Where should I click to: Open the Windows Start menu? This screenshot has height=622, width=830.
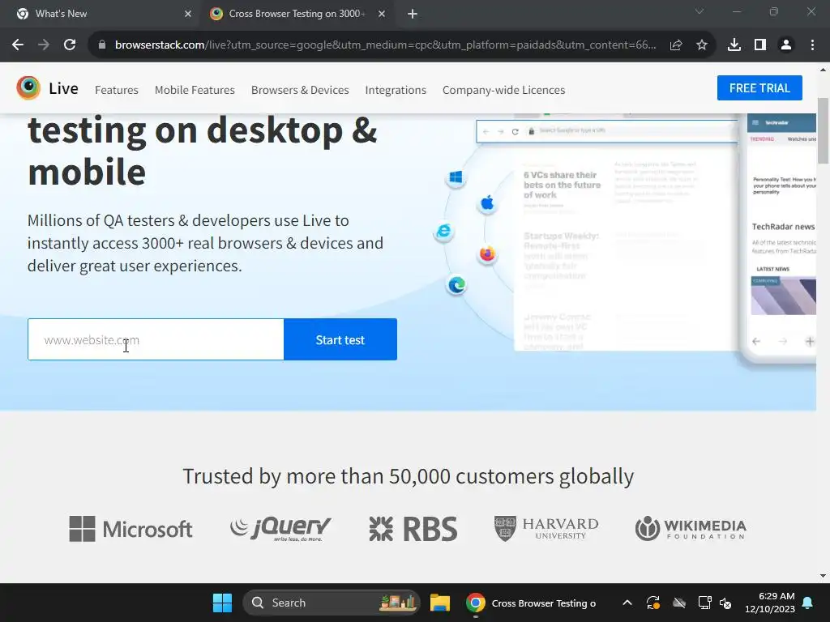tap(222, 603)
